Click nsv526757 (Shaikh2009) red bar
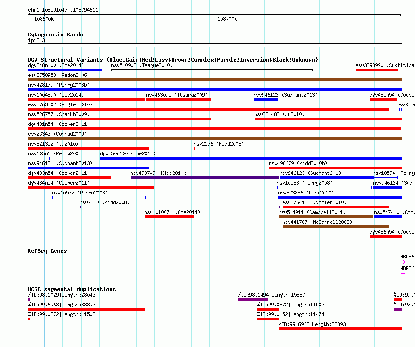This screenshot has width=415, height=347. click(119, 119)
